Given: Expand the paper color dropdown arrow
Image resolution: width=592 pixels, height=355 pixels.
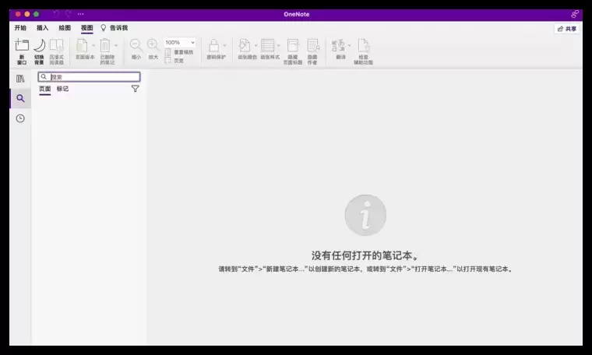Looking at the screenshot, I should [x=255, y=46].
